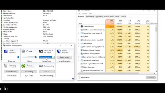Click the Task Manager title bar icon
The width and height of the screenshot is (165, 93).
click(79, 11)
